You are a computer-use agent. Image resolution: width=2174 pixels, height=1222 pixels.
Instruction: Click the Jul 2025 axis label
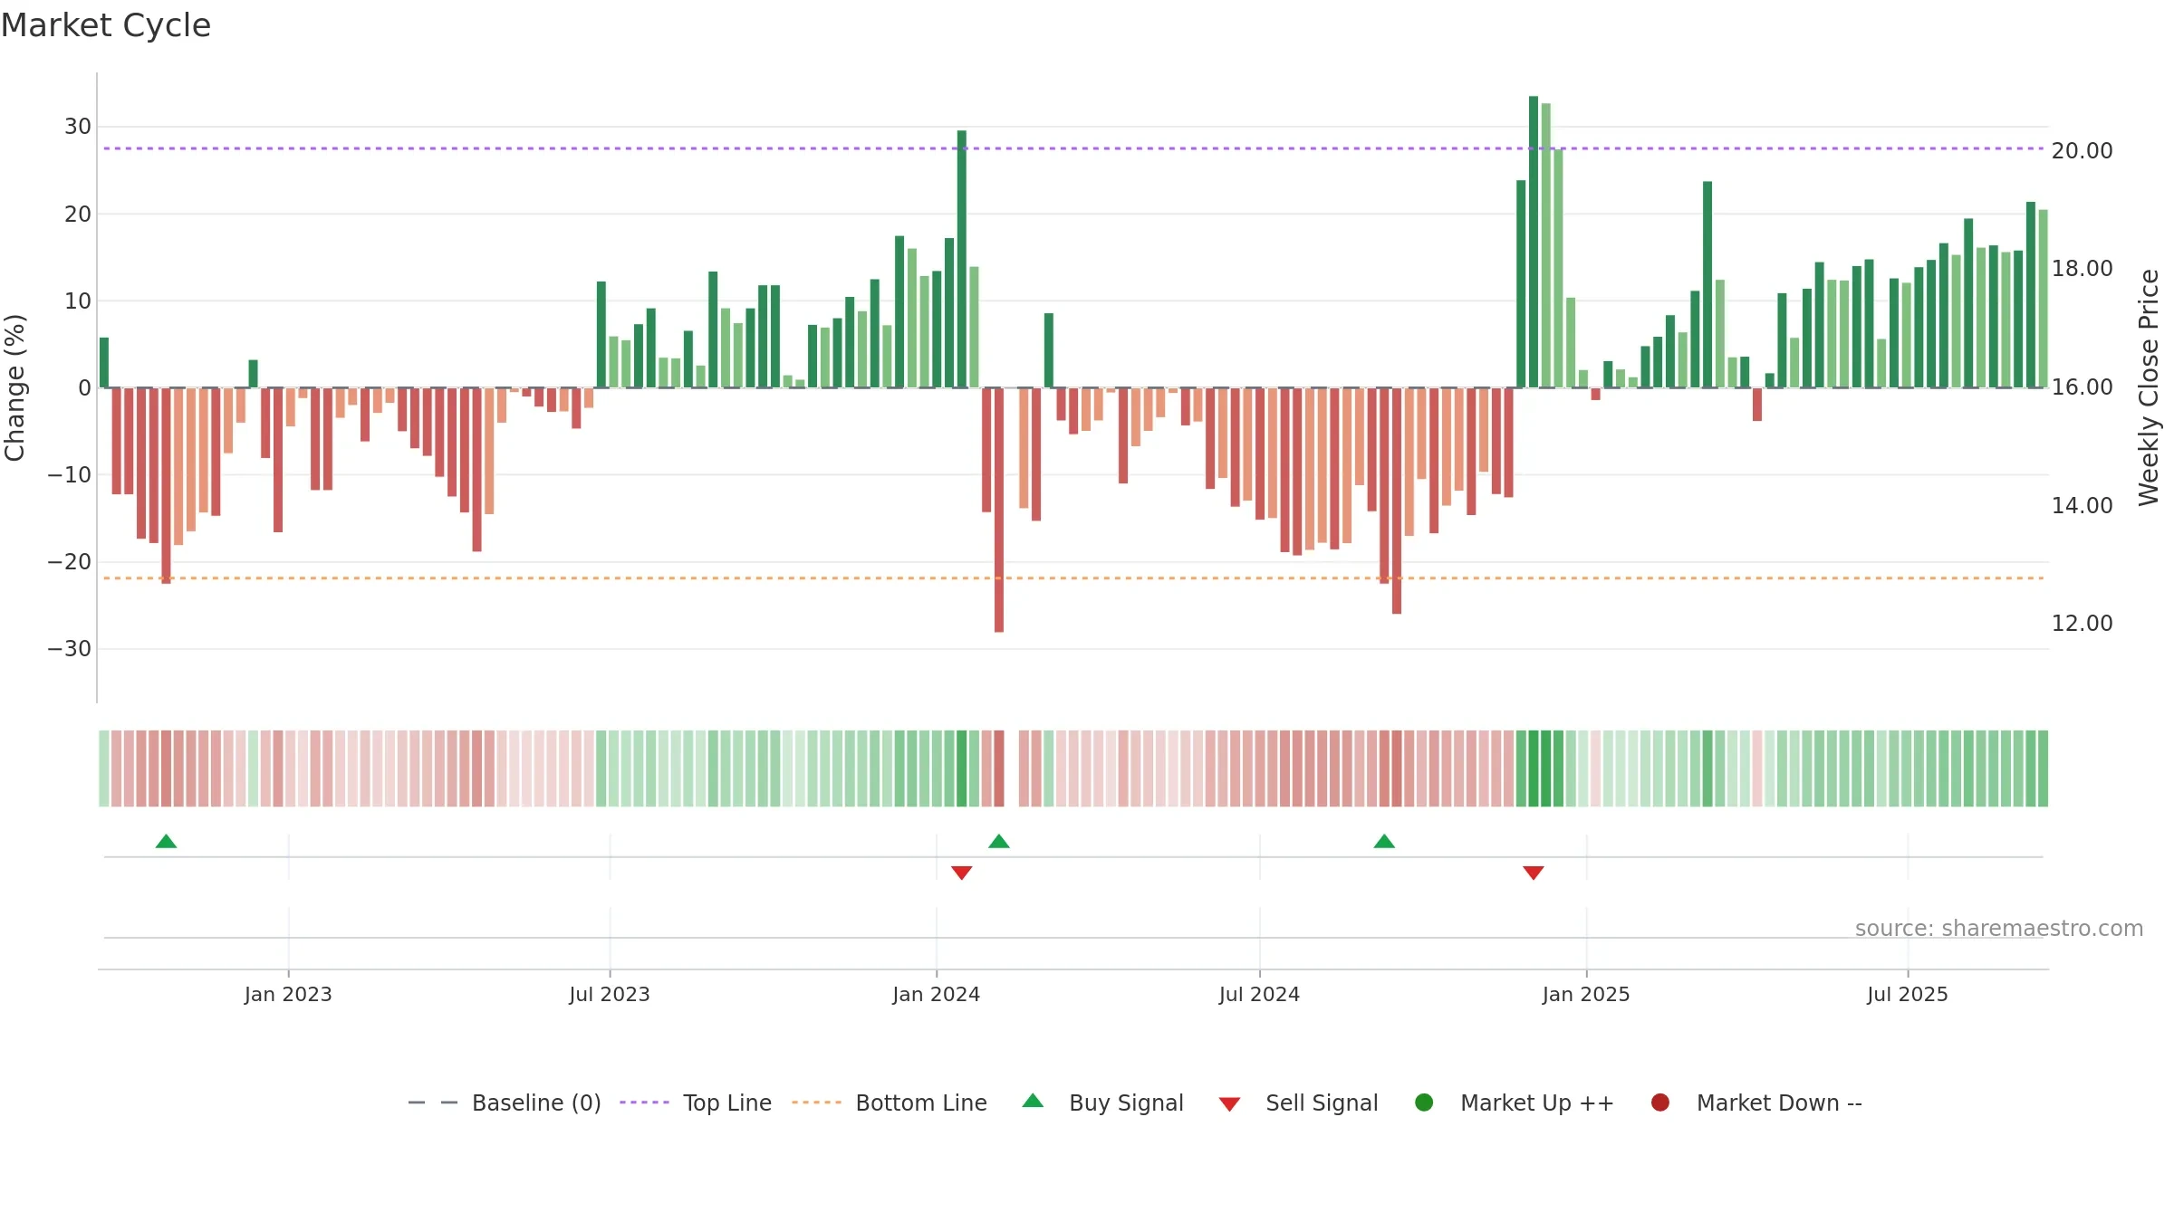point(1908,995)
